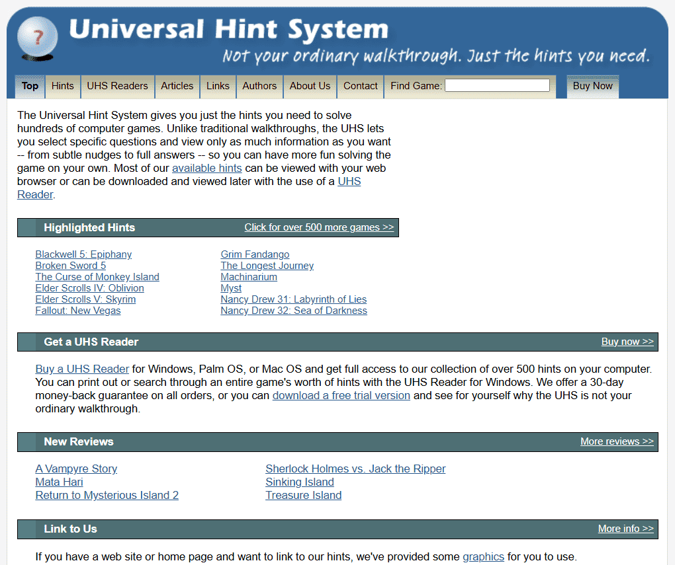Go to the Authors tab
The width and height of the screenshot is (675, 565).
coord(259,86)
